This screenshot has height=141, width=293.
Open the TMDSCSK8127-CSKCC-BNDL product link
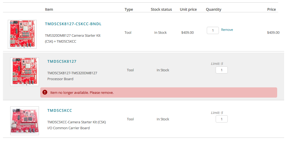click(x=73, y=24)
